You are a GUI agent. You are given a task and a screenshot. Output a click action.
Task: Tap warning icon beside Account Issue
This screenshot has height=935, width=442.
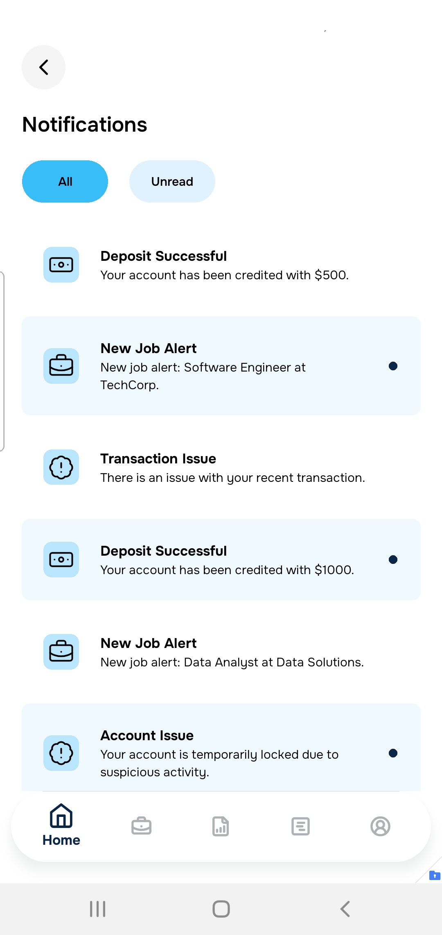61,753
